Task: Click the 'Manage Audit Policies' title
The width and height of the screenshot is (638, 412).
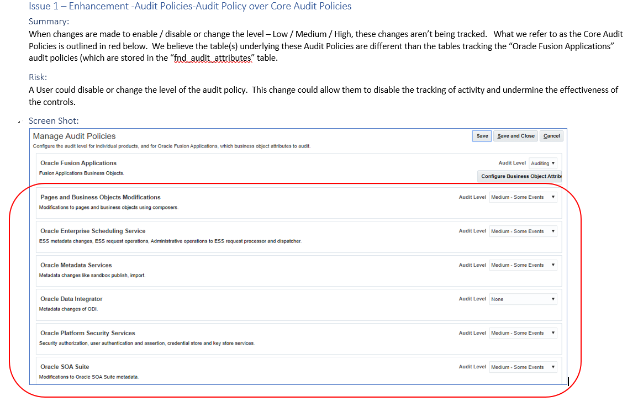Action: point(74,136)
